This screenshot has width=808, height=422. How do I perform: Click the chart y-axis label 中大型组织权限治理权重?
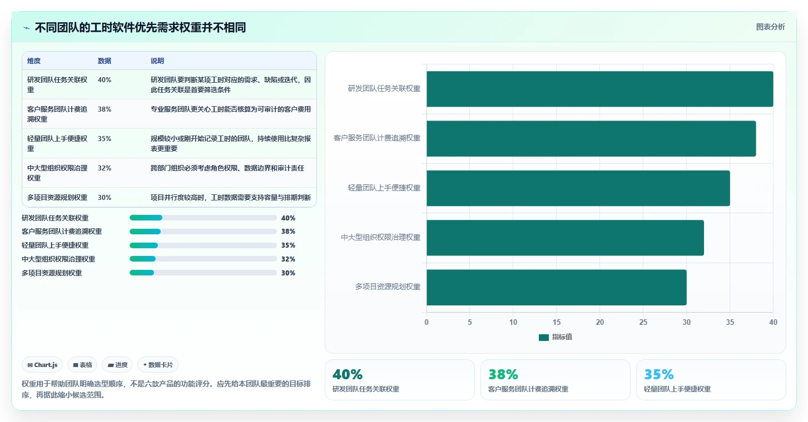pyautogui.click(x=381, y=238)
